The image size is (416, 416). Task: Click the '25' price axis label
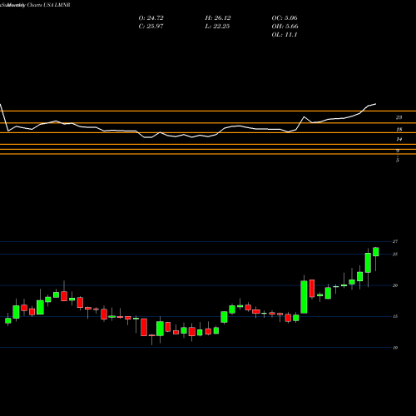(x=395, y=254)
